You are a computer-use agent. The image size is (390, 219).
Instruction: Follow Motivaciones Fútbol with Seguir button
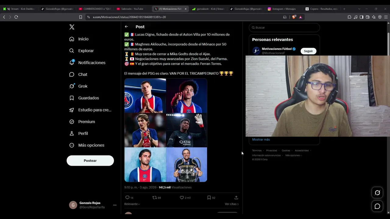click(308, 51)
